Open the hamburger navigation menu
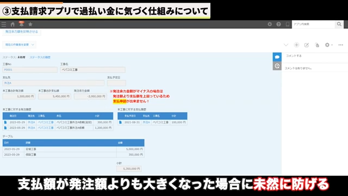348x196 pixels. (4, 24)
